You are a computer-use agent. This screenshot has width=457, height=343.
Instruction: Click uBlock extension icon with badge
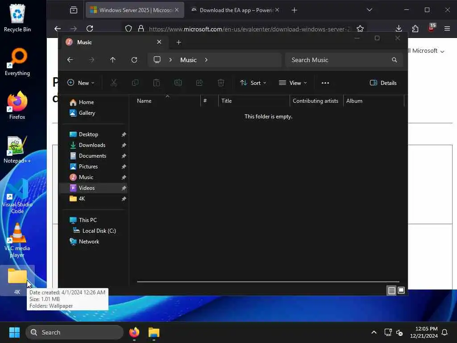[432, 28]
